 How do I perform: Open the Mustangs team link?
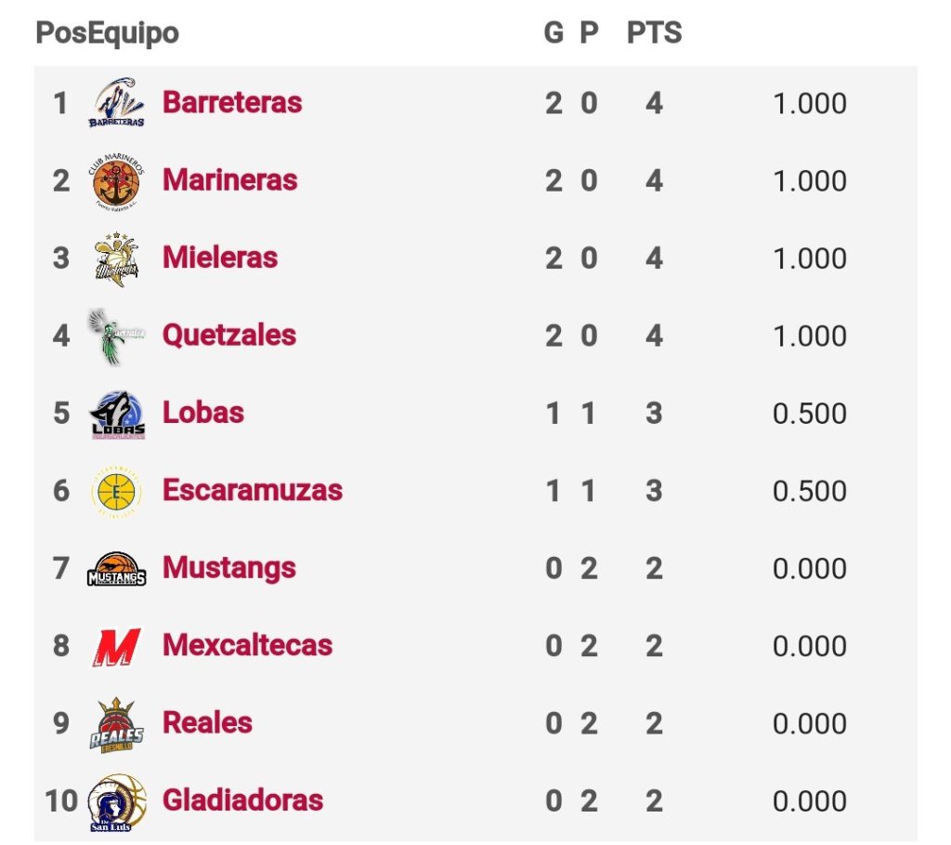click(229, 567)
